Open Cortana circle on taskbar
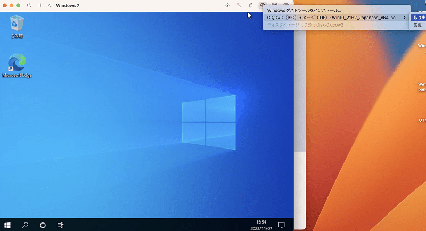The width and height of the screenshot is (426, 231). click(43, 225)
